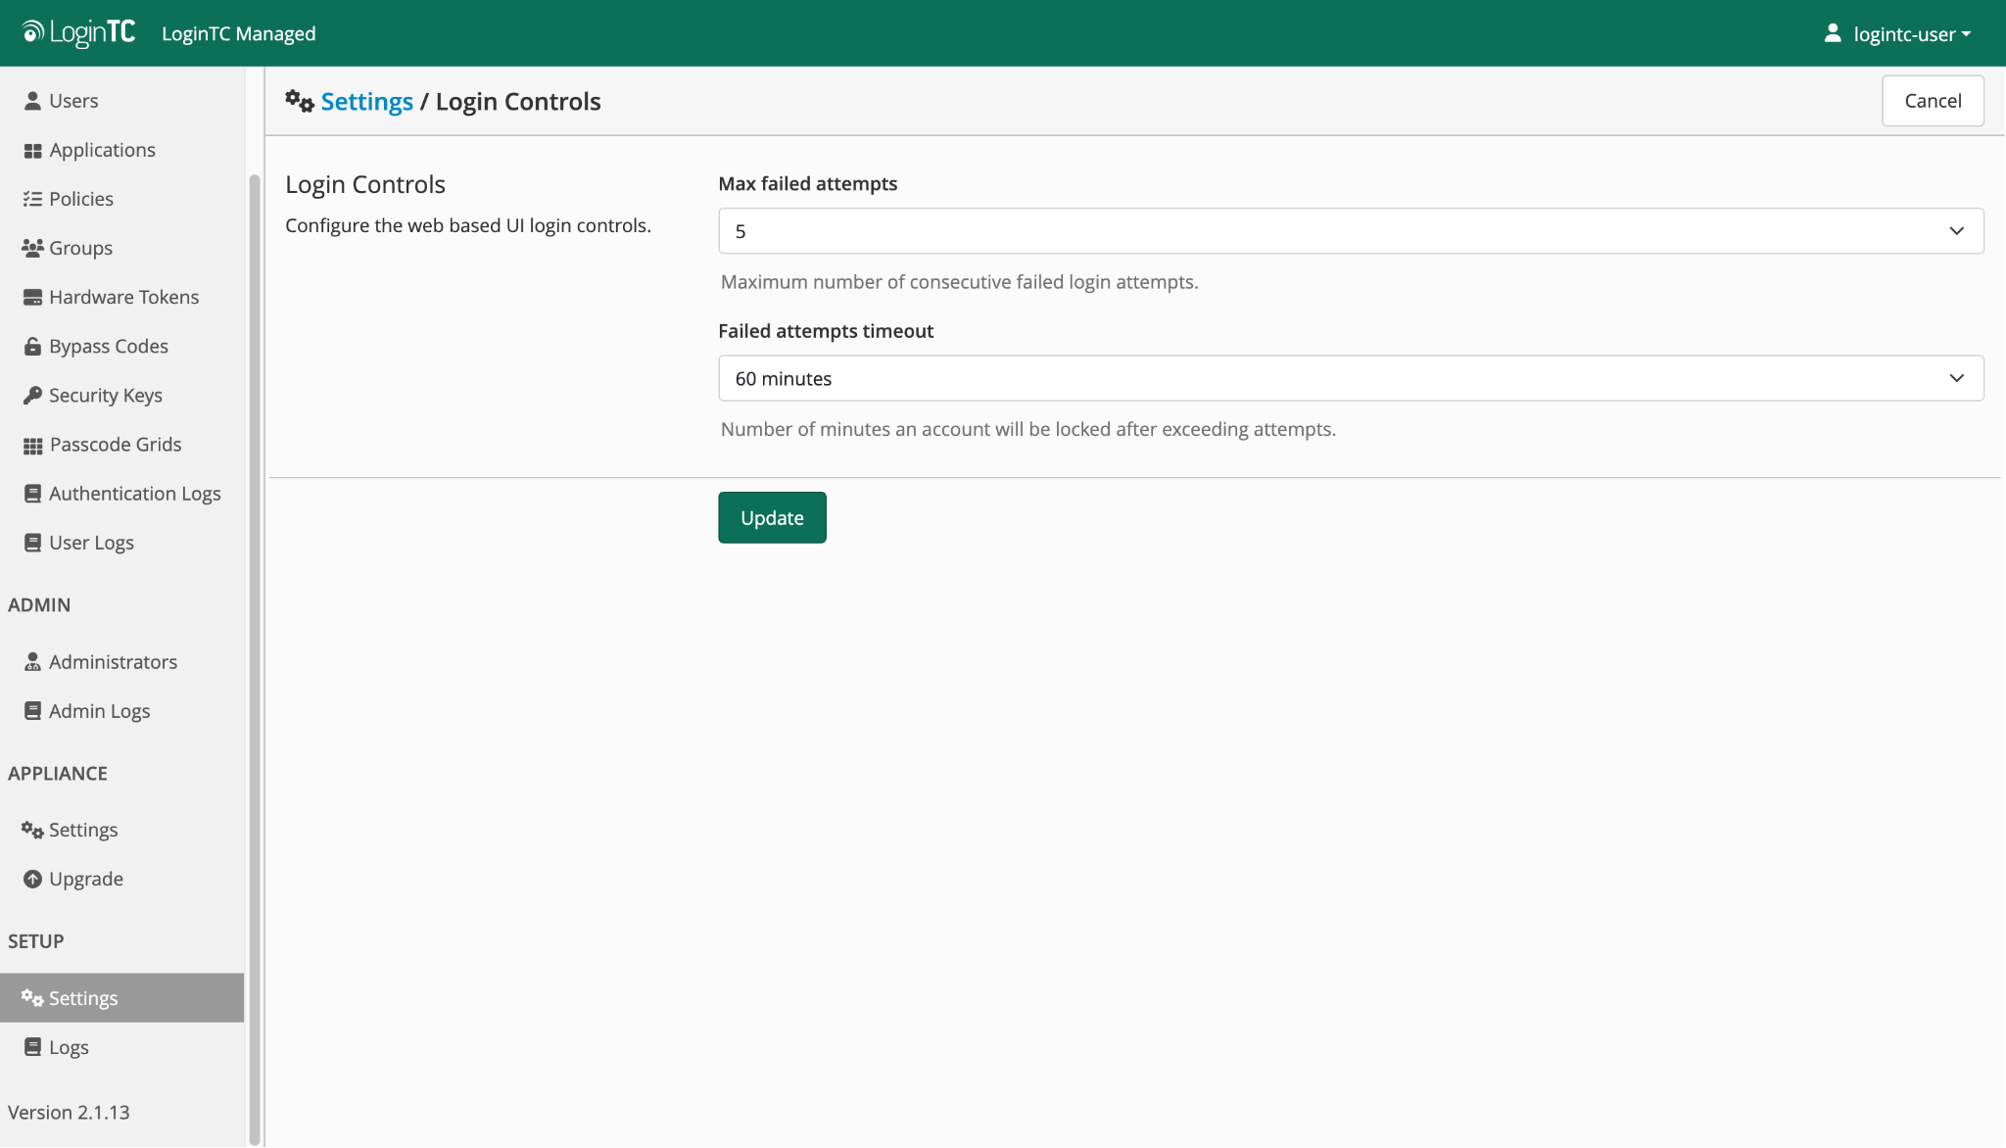Click the Setup Settings gears icon
This screenshot has height=1148, width=2006.
coord(32,998)
